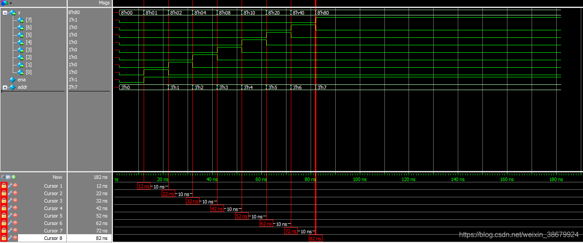Screen dimensions: 583x243
Task: Select the ena signal icon
Action: [x=12, y=80]
